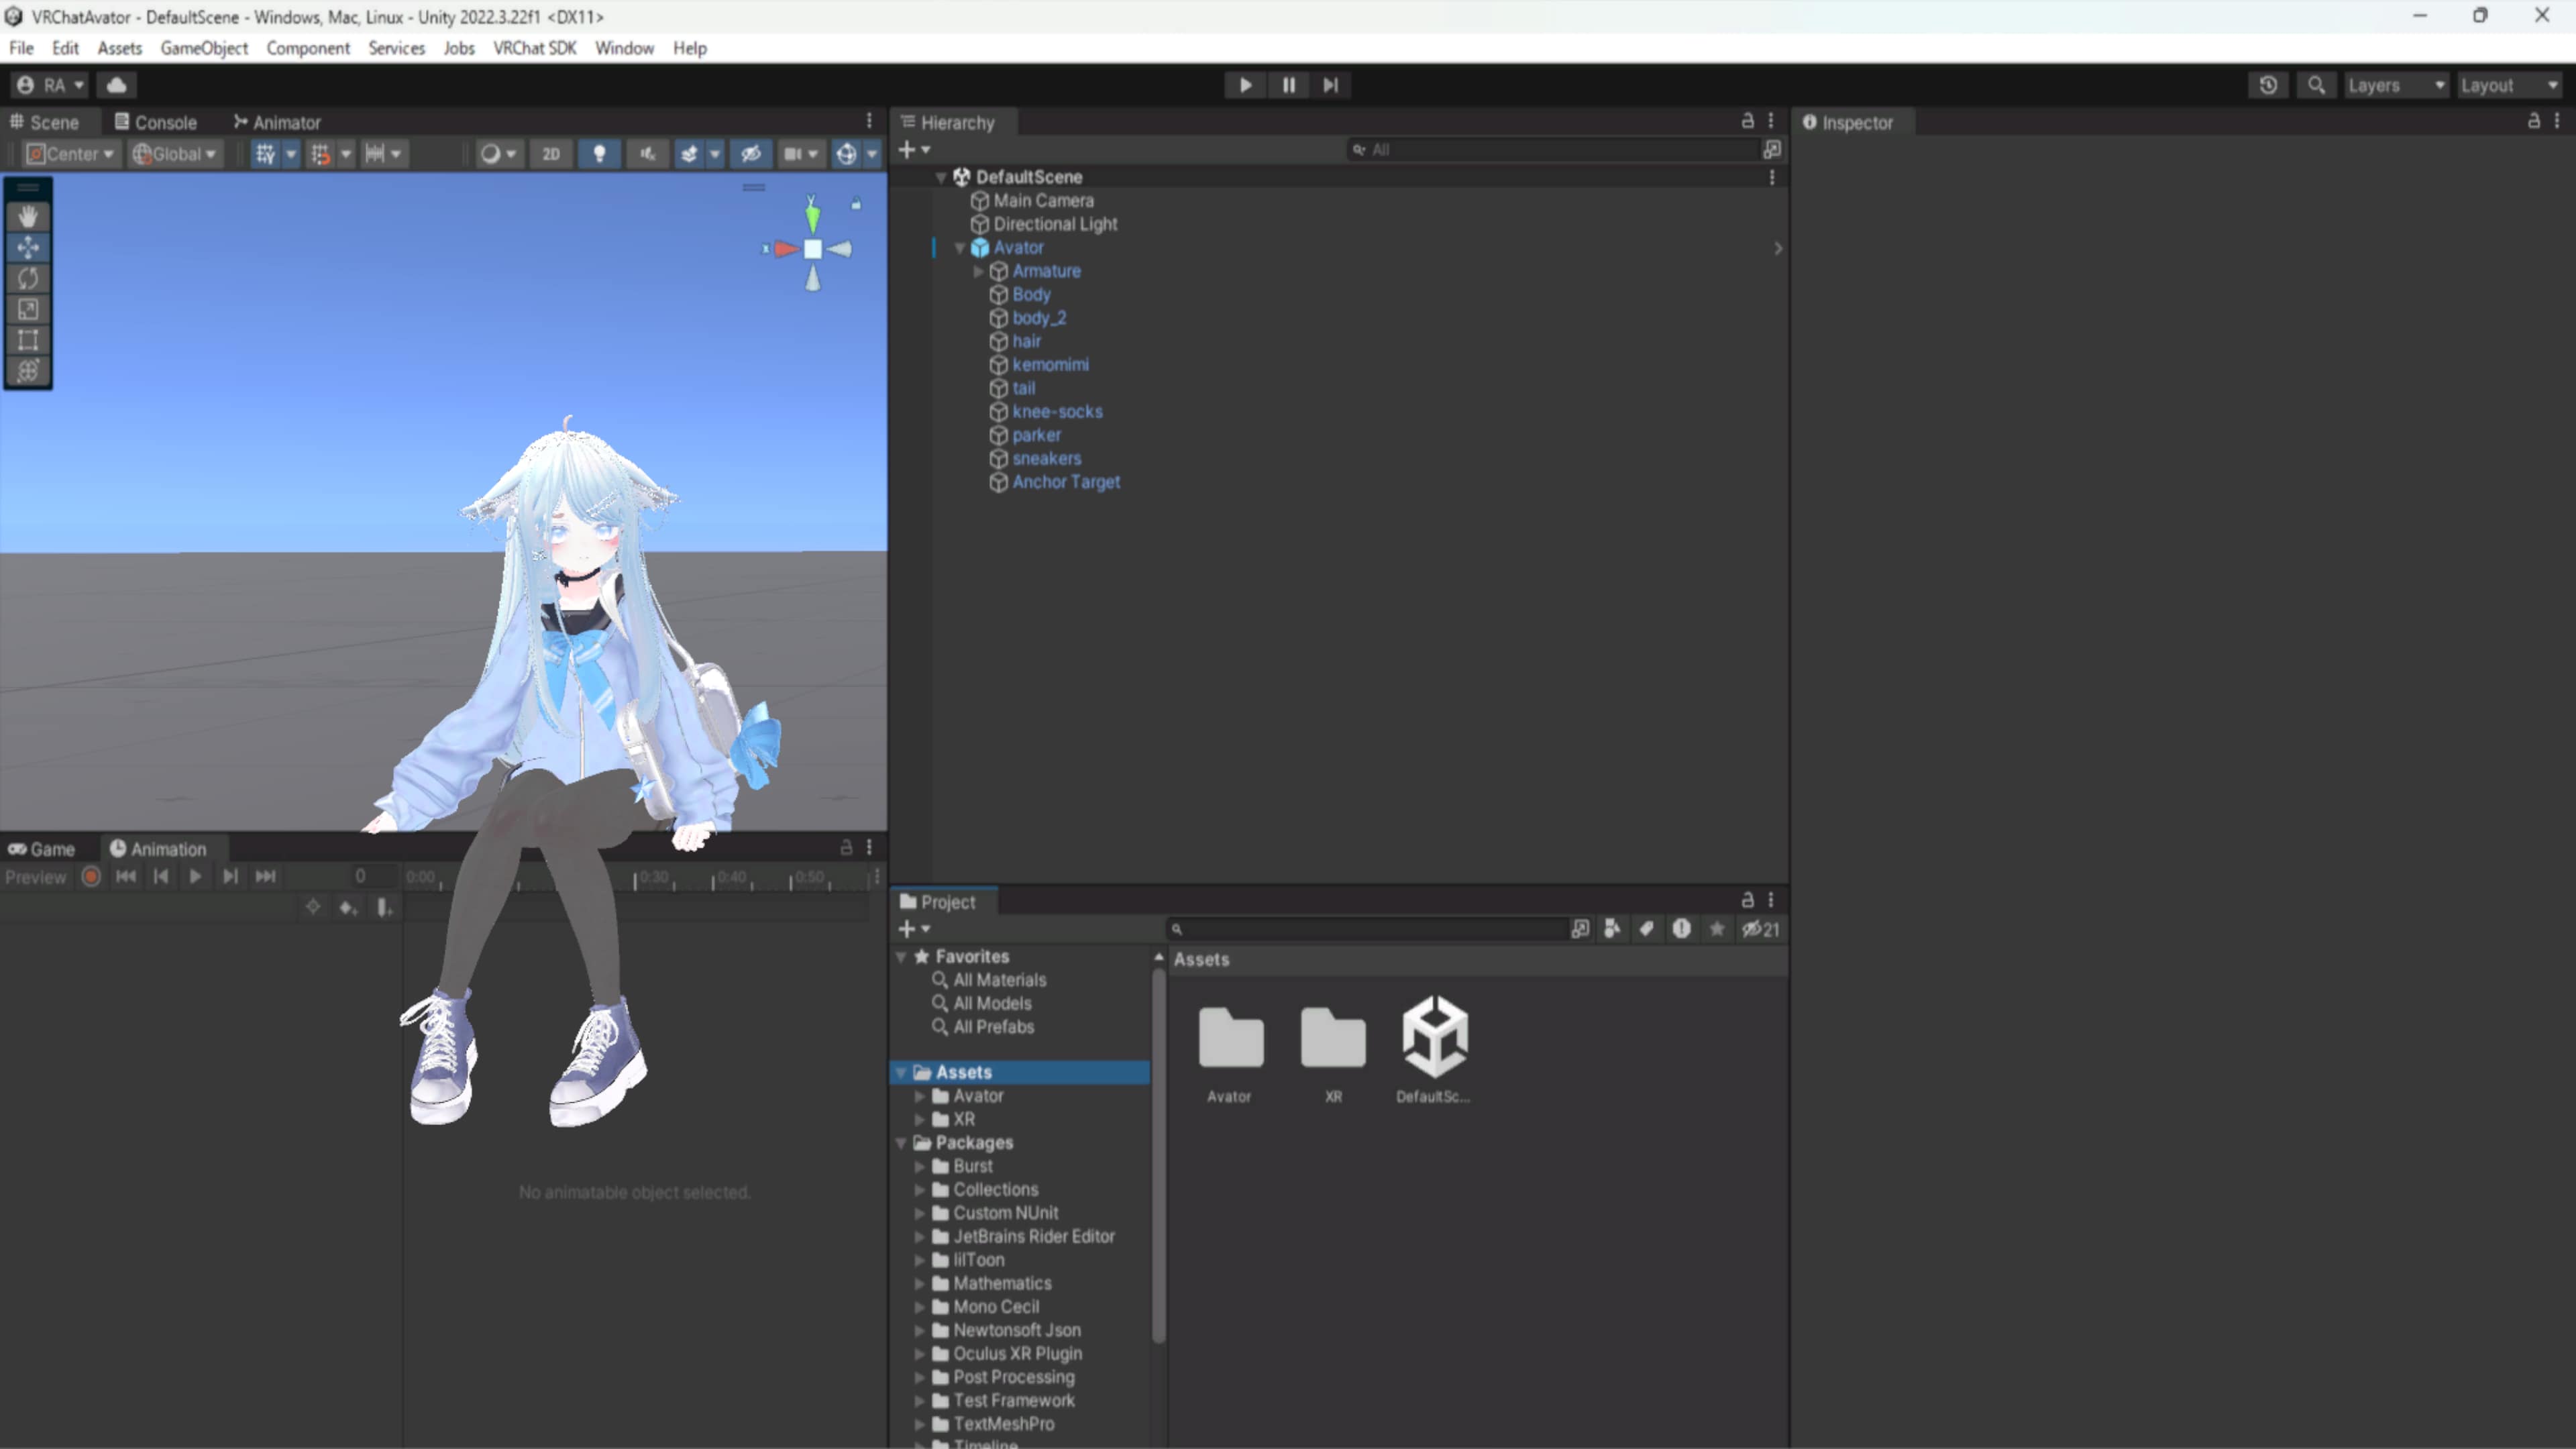This screenshot has height=1449, width=2576.
Task: Open the Layout dropdown
Action: pos(2509,85)
